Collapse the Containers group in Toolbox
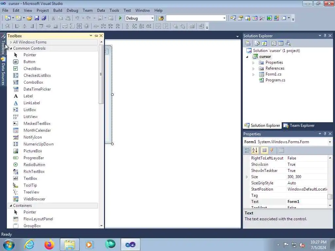 [x=11, y=206]
